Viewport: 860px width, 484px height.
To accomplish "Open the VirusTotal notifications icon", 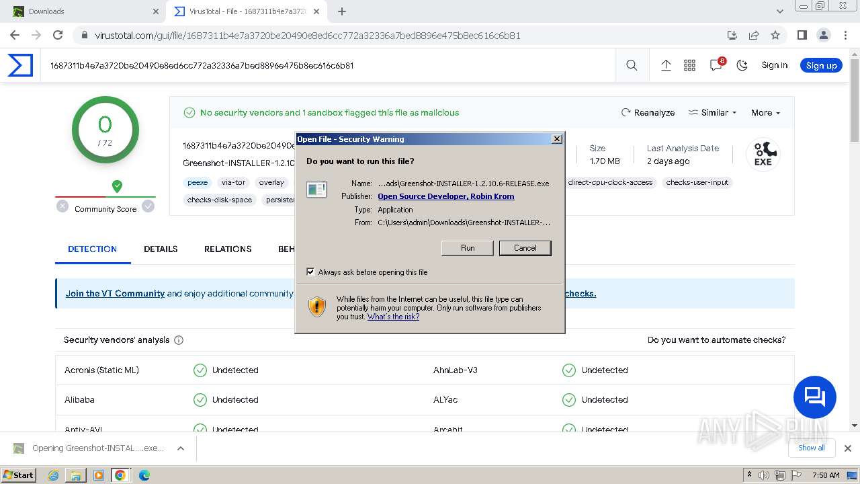I will [x=716, y=65].
